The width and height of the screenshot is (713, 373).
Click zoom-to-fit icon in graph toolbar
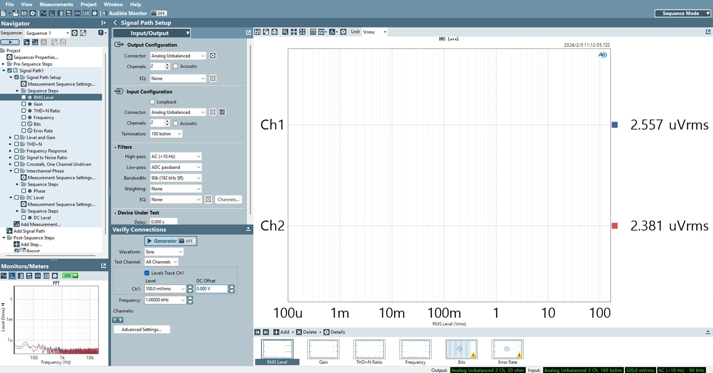(303, 32)
